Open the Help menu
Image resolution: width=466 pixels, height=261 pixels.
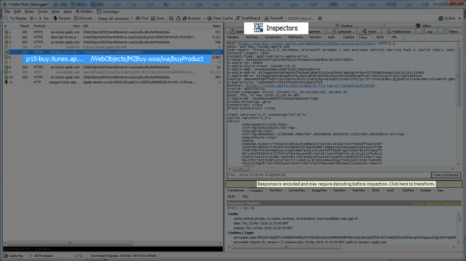(68, 11)
